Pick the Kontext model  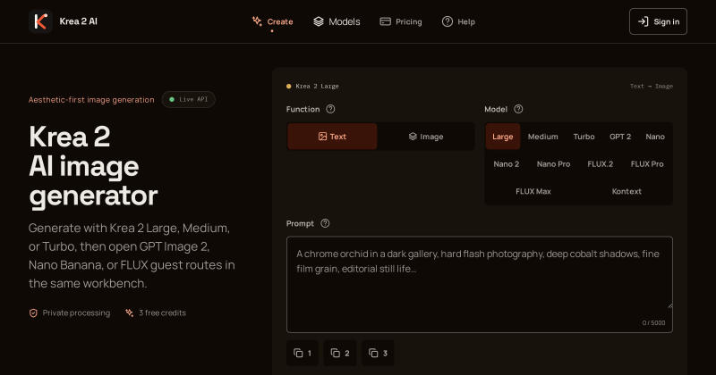626,191
